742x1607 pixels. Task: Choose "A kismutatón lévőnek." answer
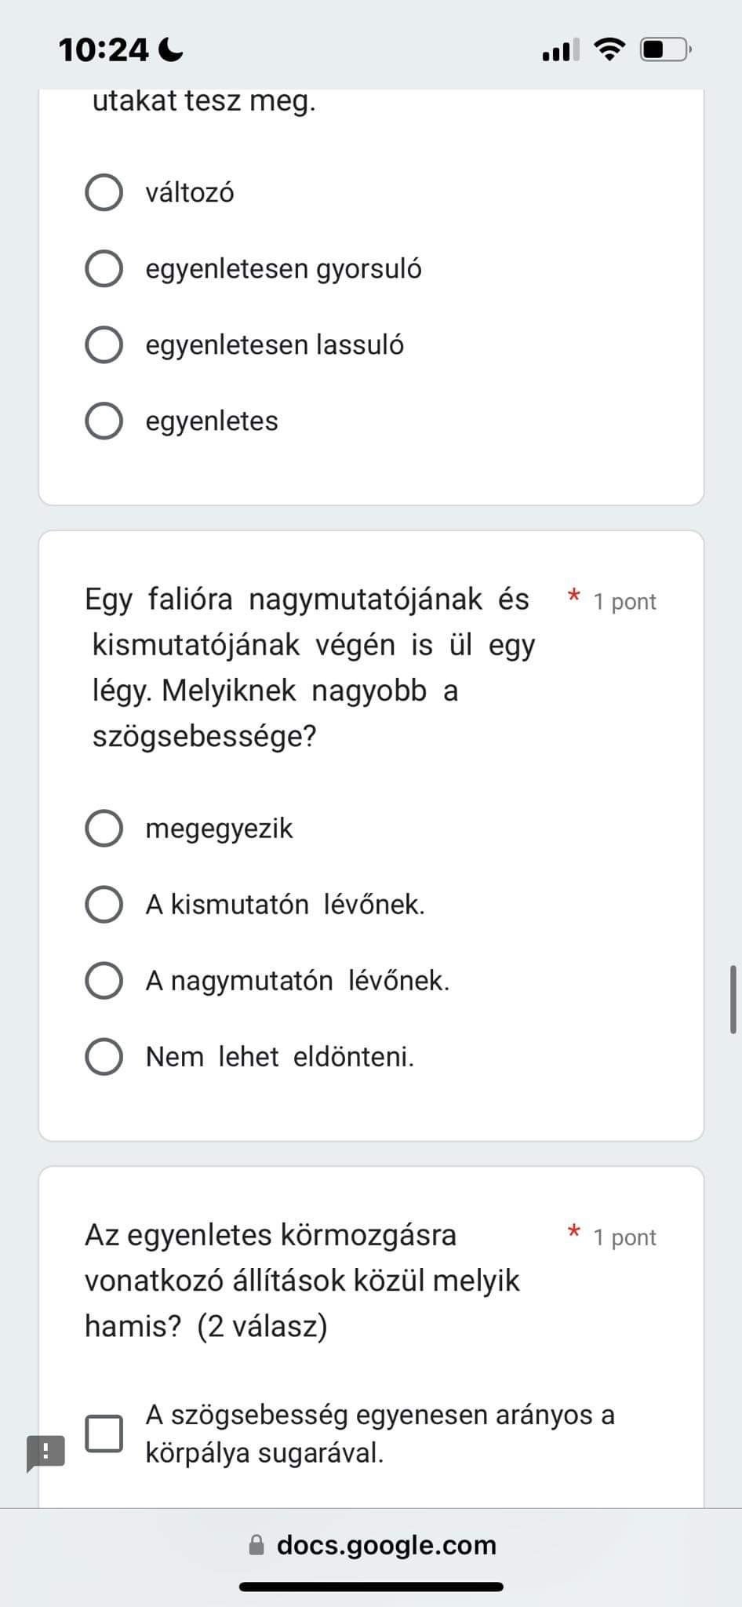104,905
